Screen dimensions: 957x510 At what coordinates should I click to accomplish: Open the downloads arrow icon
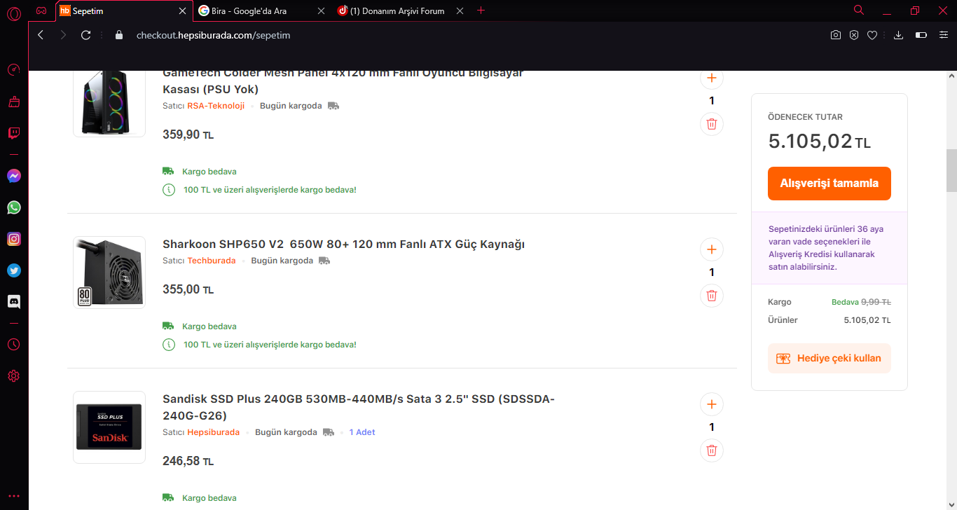[x=899, y=35]
